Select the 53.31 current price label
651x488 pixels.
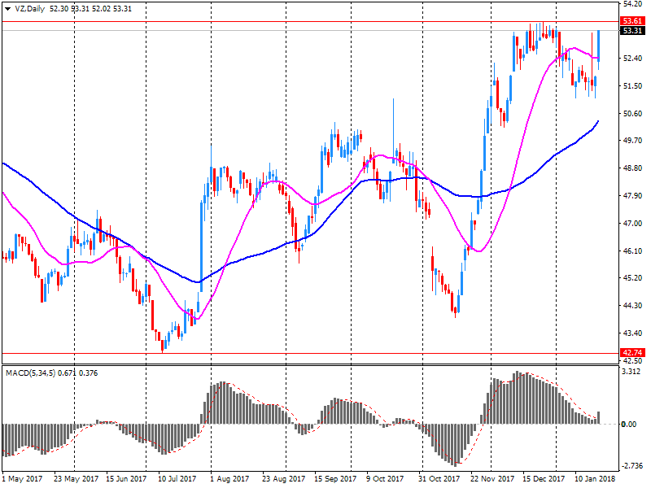632,31
